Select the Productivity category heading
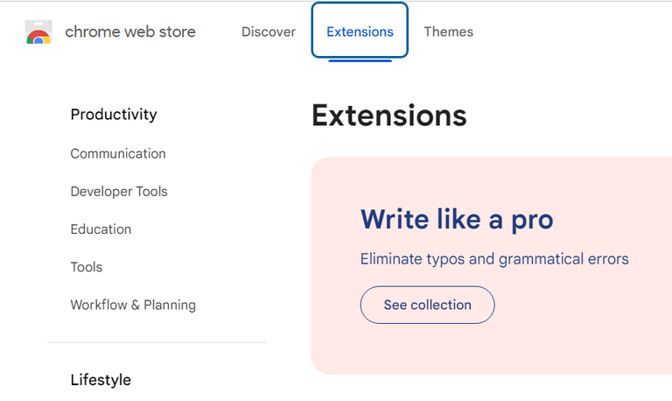Screen dimensions: 672x401 click(114, 115)
